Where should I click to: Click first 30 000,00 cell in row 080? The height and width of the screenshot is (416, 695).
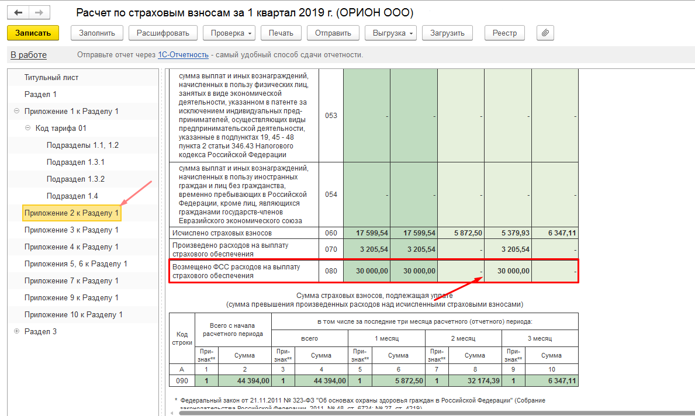[x=366, y=271]
